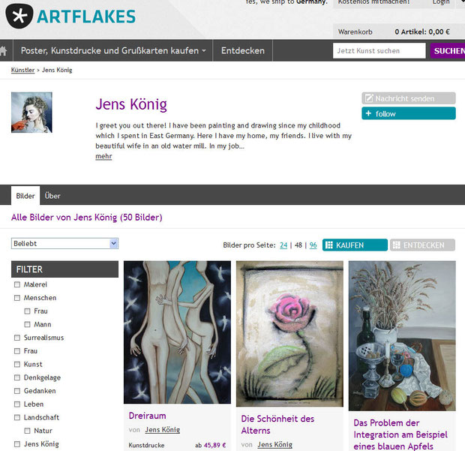Select the grid icon on KAUFEN view
The width and height of the screenshot is (465, 451).
coord(329,245)
